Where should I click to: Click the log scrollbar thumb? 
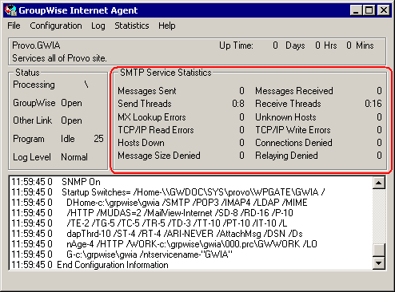point(378,250)
